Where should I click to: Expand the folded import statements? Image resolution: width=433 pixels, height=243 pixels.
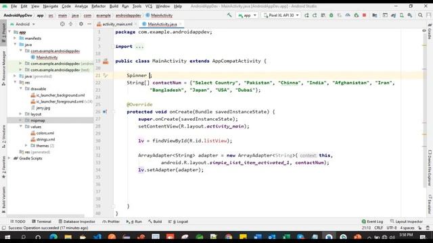139,47
